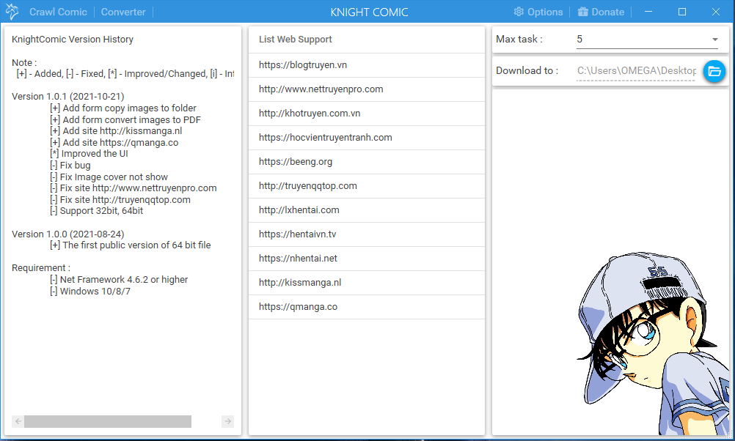The height and width of the screenshot is (441, 735).
Task: Select https://hocvientruyentranh.com in the web list
Action: [367, 138]
